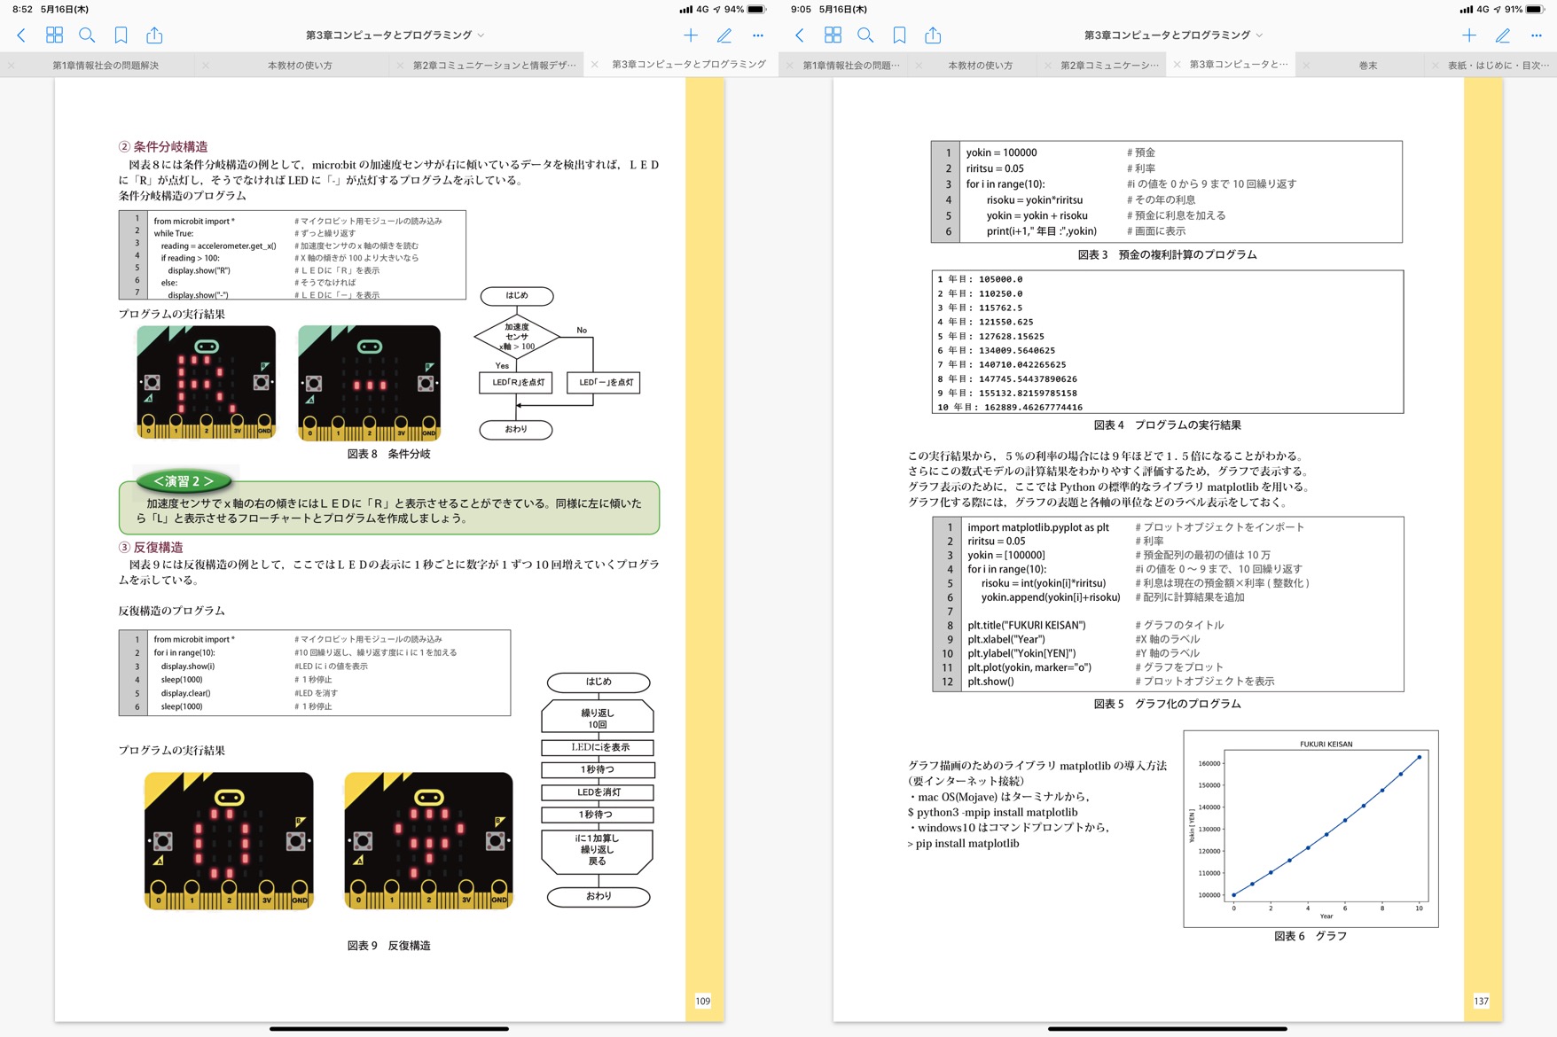Tap the bookmark icon in left window

(x=121, y=35)
